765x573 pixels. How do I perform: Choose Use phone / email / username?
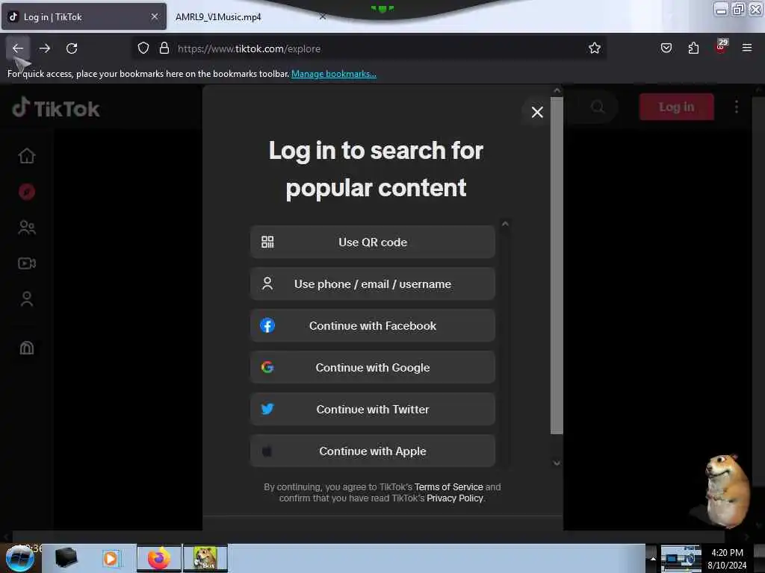click(x=372, y=284)
